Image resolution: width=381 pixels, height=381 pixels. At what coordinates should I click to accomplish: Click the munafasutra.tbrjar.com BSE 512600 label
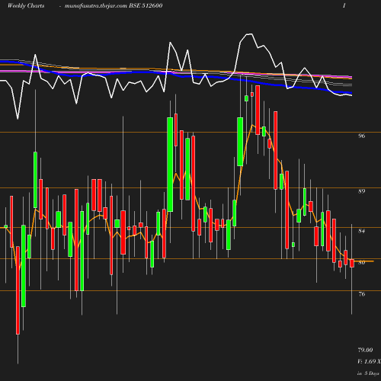[x=114, y=5]
